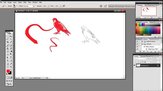Toggle Select layer "fire" step checkmark
Viewport: 163px width, 91px height.
pyautogui.click(x=137, y=49)
